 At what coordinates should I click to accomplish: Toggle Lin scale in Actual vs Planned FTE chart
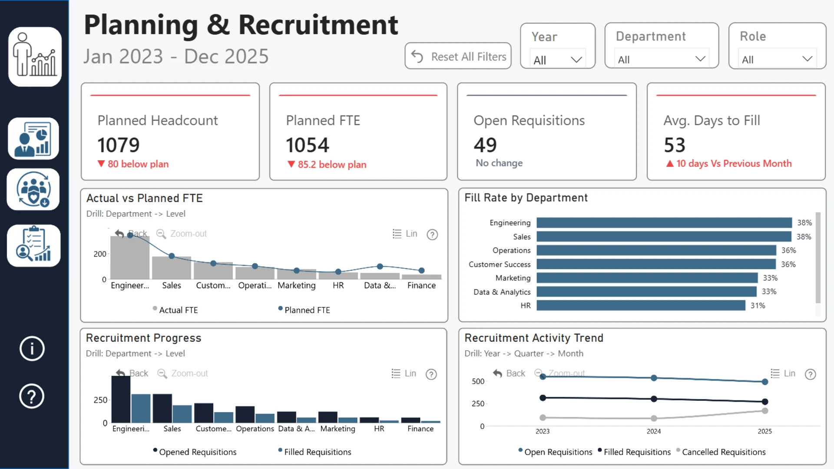pyautogui.click(x=405, y=234)
